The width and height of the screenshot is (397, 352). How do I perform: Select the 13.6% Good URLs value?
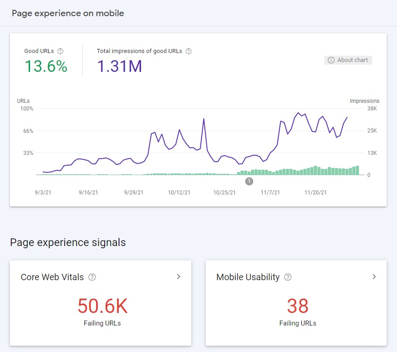[46, 66]
